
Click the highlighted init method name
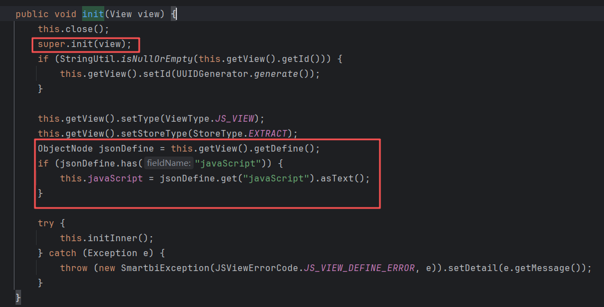[x=93, y=13]
